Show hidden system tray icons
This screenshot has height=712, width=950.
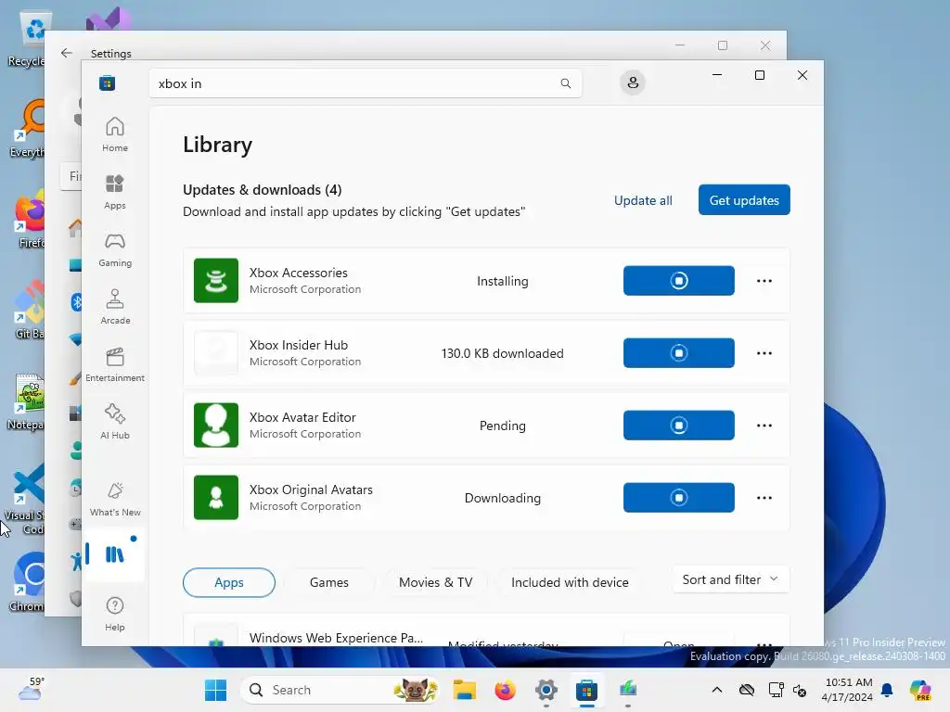tap(717, 690)
